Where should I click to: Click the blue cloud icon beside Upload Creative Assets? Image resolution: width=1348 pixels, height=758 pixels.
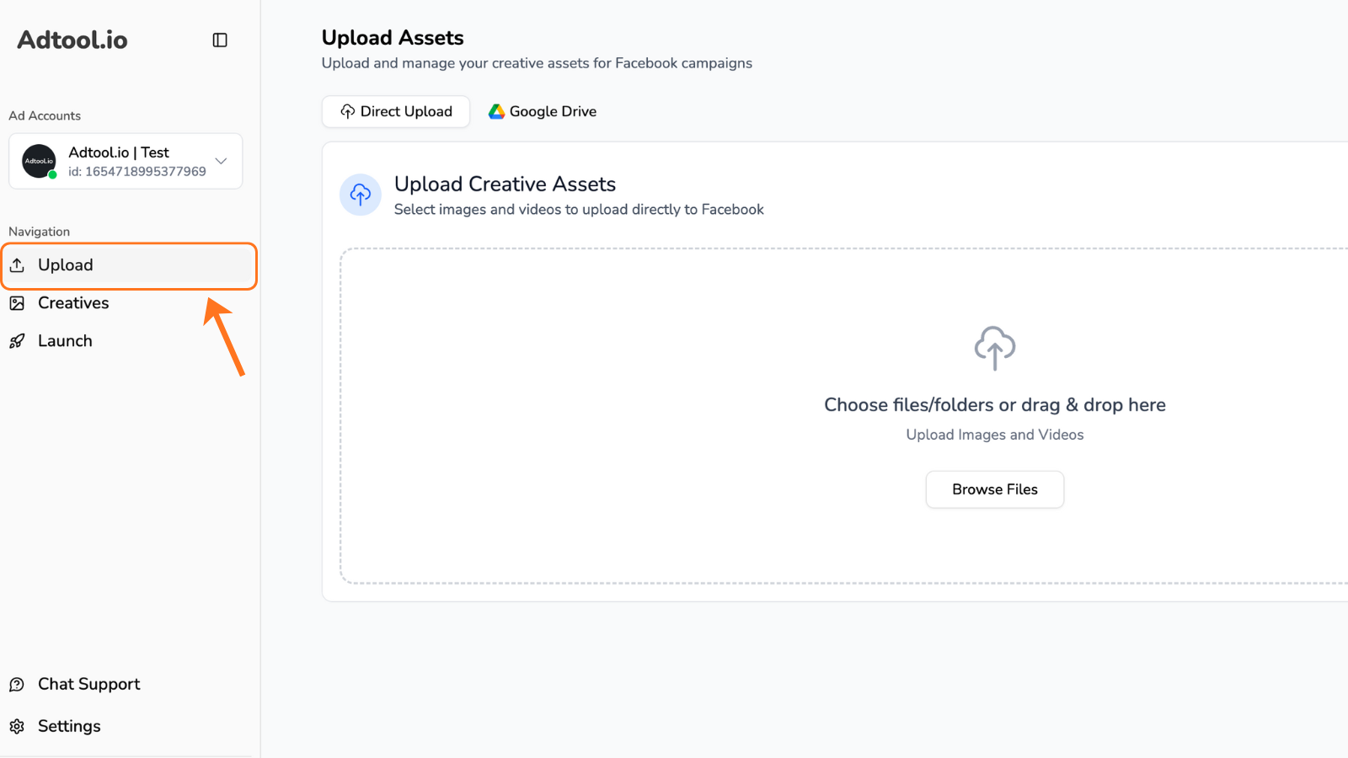pos(360,195)
